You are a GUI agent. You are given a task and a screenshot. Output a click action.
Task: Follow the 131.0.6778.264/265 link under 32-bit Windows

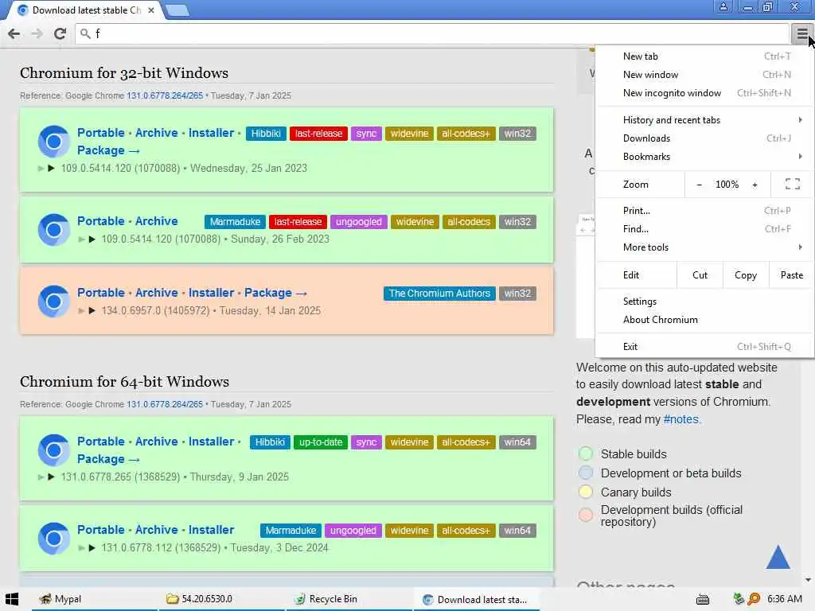(165, 95)
